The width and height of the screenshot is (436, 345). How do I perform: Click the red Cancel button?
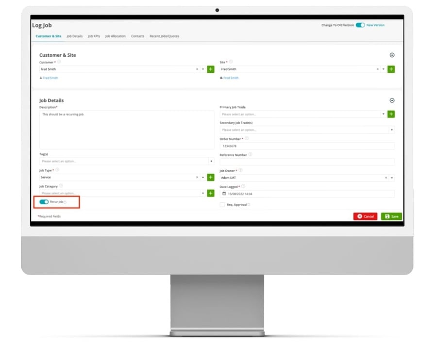[365, 216]
